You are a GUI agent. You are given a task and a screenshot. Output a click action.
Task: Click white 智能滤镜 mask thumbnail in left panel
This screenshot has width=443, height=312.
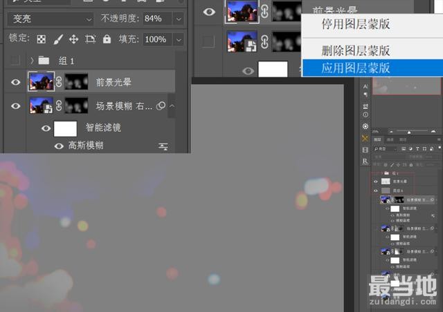tap(65, 129)
